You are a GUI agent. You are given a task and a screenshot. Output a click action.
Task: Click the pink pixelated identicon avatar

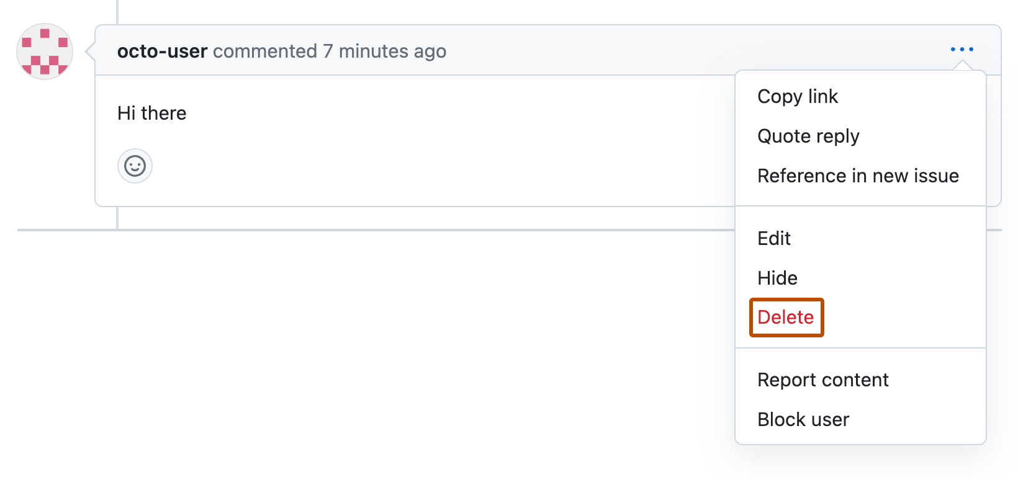coord(44,51)
